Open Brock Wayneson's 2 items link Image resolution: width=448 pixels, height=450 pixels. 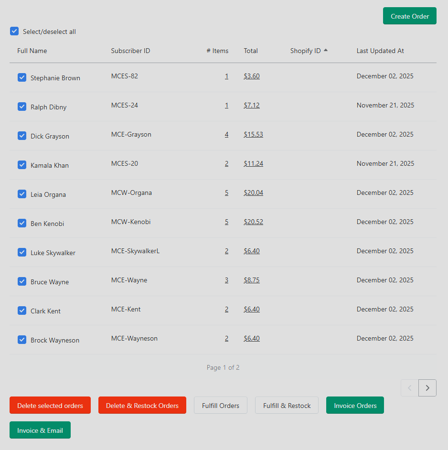pos(227,338)
